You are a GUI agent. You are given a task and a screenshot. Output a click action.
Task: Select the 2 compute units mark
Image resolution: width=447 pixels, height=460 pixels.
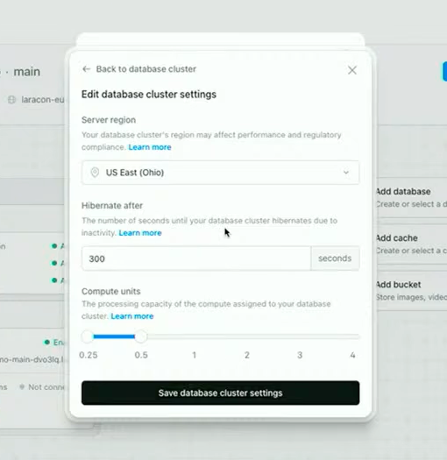tap(247, 355)
